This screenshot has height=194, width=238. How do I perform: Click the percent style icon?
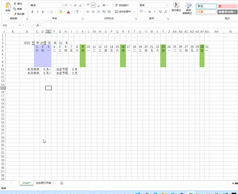pos(149,12)
